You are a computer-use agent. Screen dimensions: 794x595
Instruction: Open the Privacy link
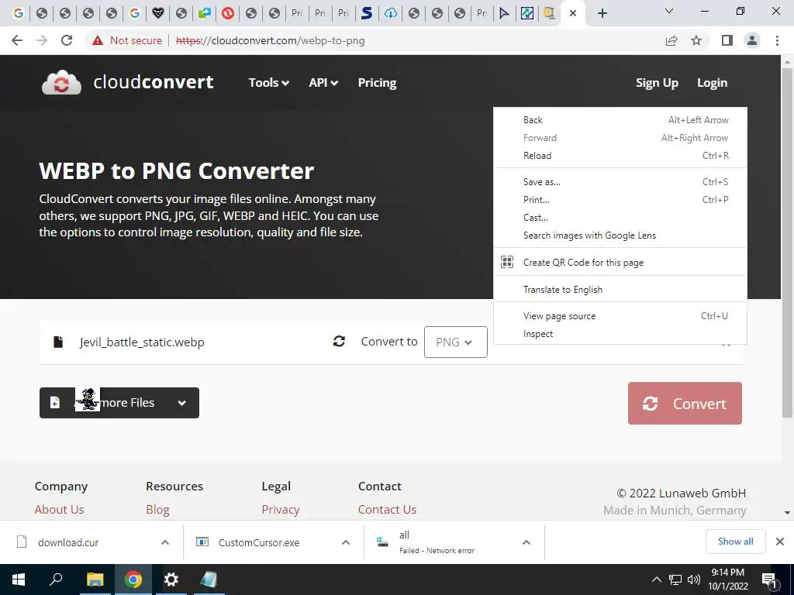281,510
